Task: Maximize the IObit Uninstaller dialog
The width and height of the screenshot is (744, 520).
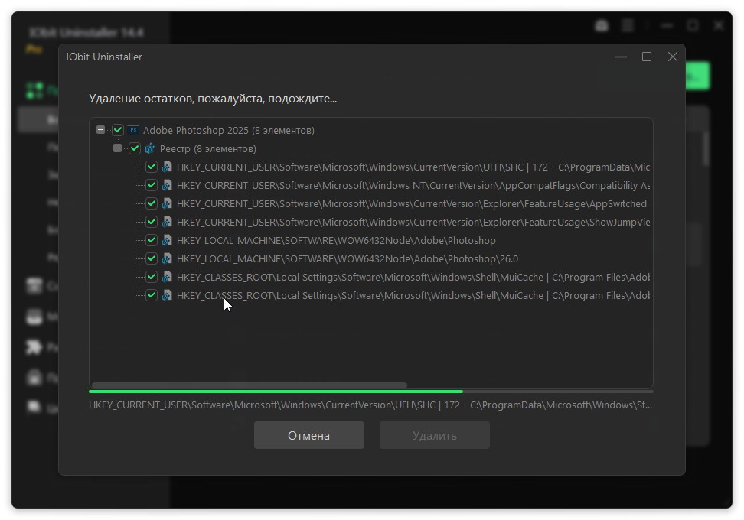Action: 647,57
